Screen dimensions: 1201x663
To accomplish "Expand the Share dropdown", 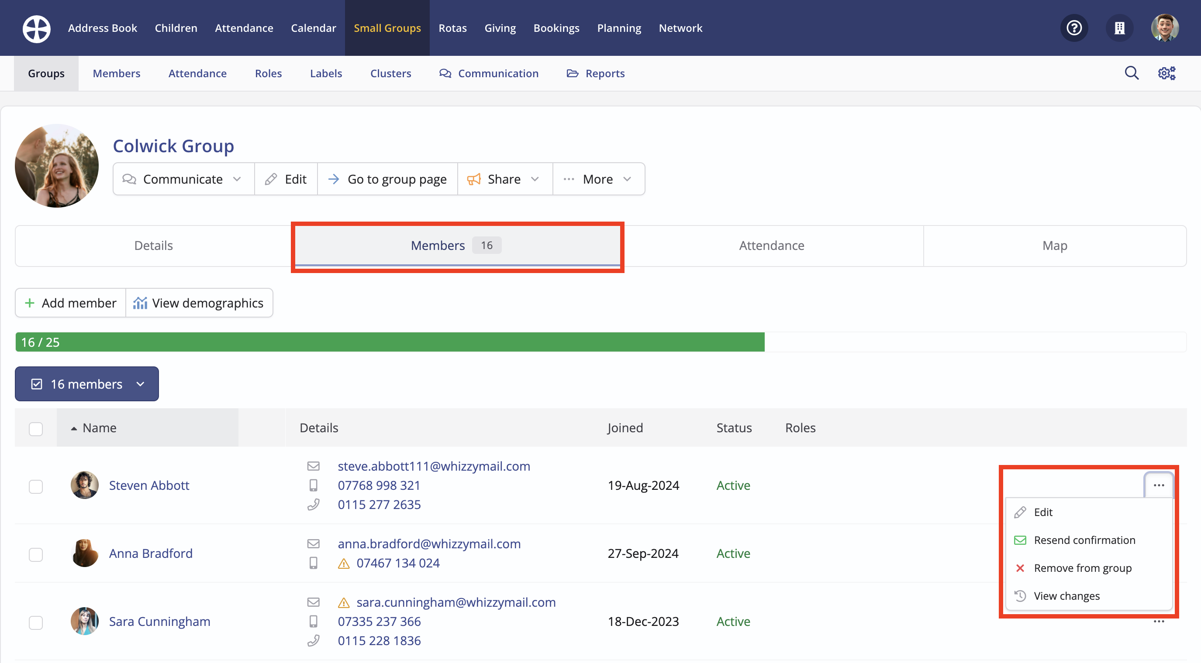I will click(x=505, y=179).
